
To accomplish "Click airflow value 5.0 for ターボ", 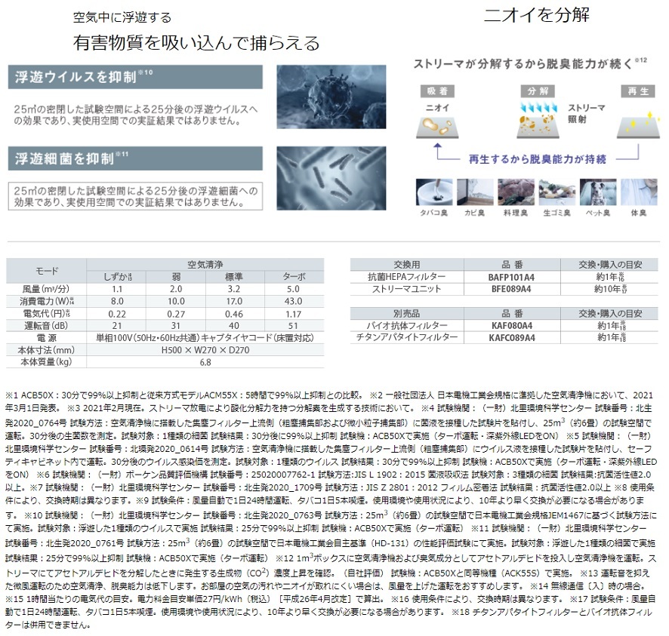I will click(293, 289).
